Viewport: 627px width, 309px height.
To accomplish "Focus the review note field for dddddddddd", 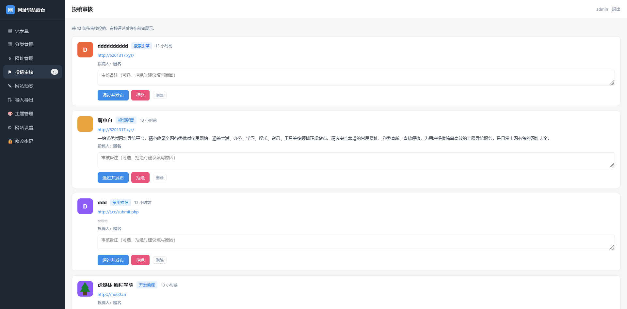I will point(356,78).
